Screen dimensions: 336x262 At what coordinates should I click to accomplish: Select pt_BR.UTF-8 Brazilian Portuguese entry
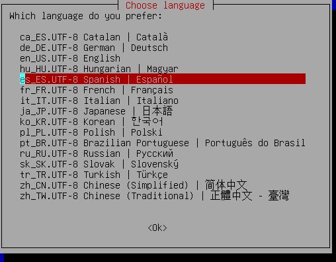click(x=163, y=143)
